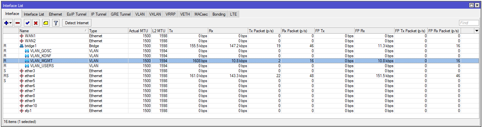Click the red minus Remove button
483x127 pixels.
[18, 23]
